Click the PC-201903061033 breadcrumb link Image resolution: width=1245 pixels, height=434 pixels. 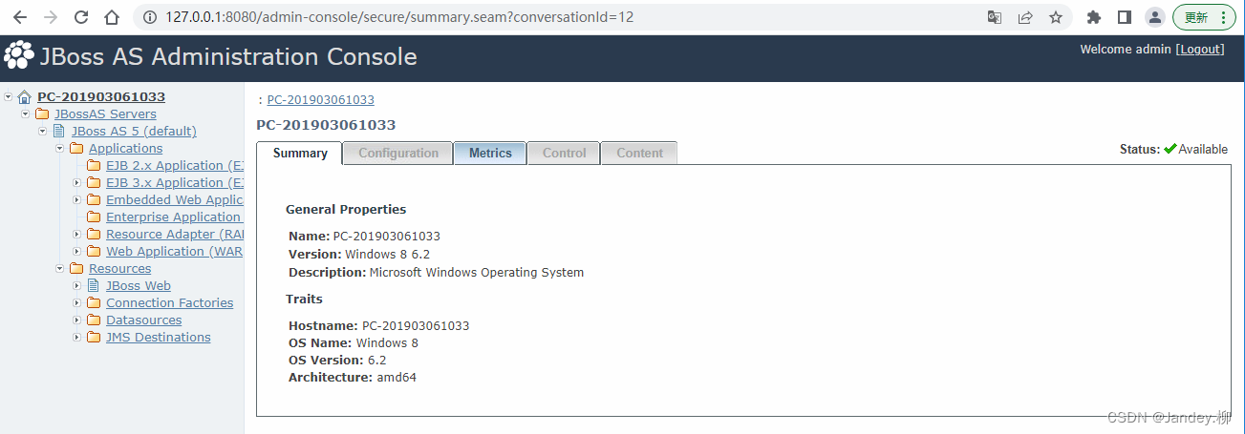pos(321,100)
